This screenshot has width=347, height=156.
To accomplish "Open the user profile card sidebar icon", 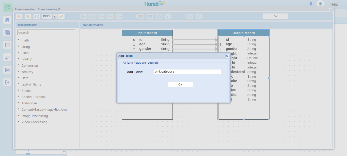I will 7,58.
